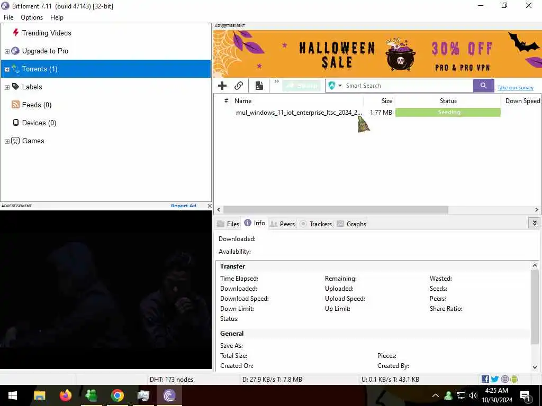The width and height of the screenshot is (542, 406).
Task: Select Torrents (1) in the sidebar
Action: pos(106,69)
